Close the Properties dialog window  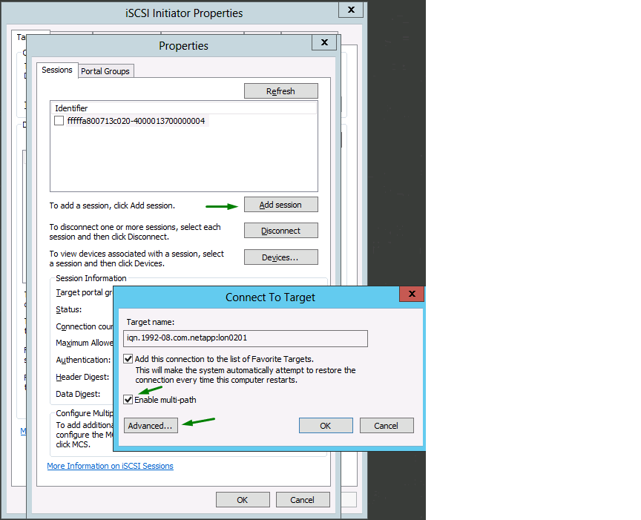[x=323, y=43]
